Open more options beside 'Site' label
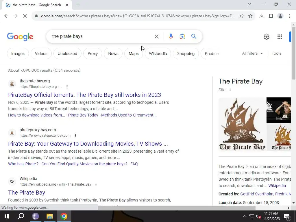Image resolution: width=296 pixels, height=222 pixels. [230, 90]
